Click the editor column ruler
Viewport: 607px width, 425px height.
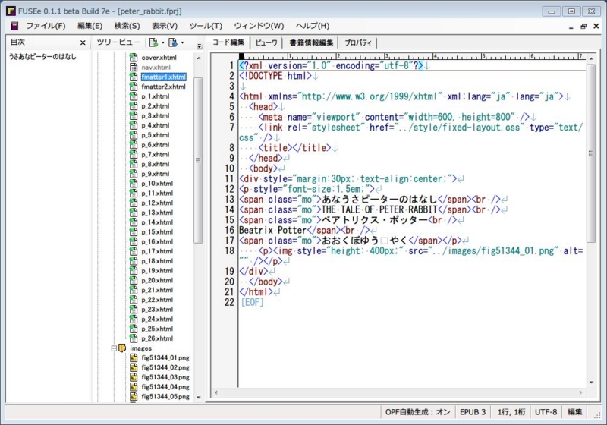pyautogui.click(x=412, y=56)
